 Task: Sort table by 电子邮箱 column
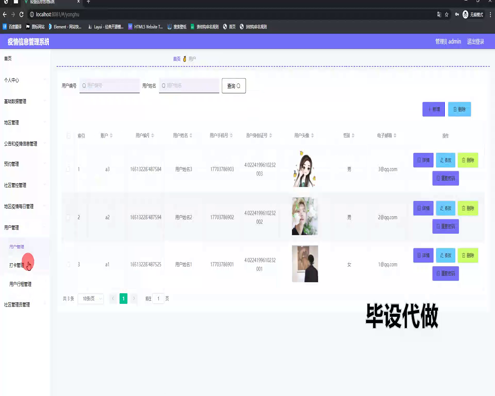[x=395, y=135]
